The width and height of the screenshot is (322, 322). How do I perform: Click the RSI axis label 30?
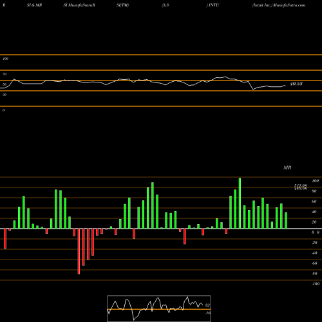tap(5, 95)
